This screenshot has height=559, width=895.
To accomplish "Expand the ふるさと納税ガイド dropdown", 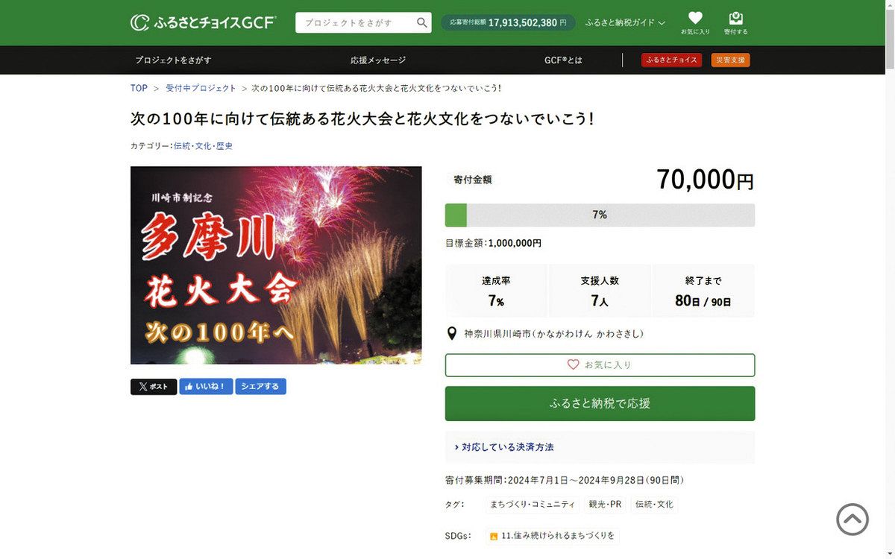I will (625, 22).
